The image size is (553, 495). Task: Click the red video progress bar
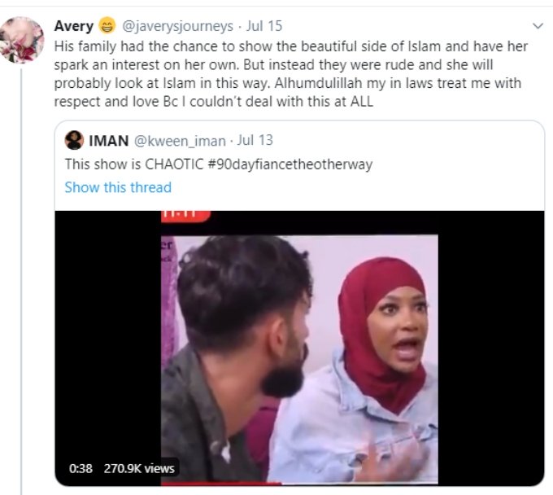tap(221, 484)
